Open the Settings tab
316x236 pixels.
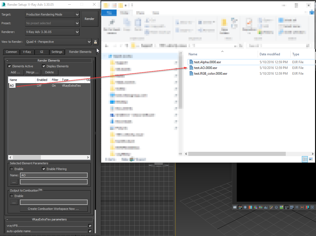pos(57,52)
